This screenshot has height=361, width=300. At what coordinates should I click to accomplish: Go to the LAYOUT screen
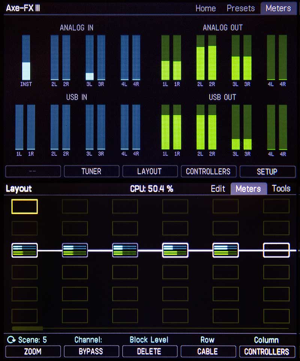tap(150, 171)
